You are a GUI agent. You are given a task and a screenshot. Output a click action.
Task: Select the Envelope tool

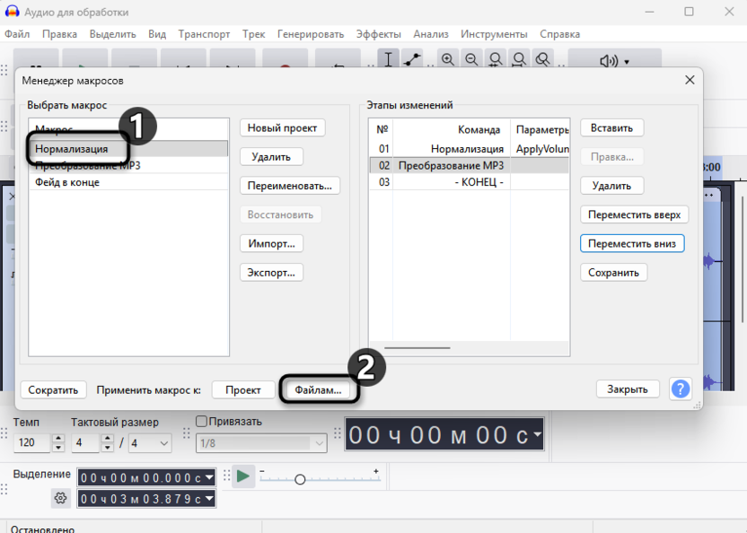(412, 59)
